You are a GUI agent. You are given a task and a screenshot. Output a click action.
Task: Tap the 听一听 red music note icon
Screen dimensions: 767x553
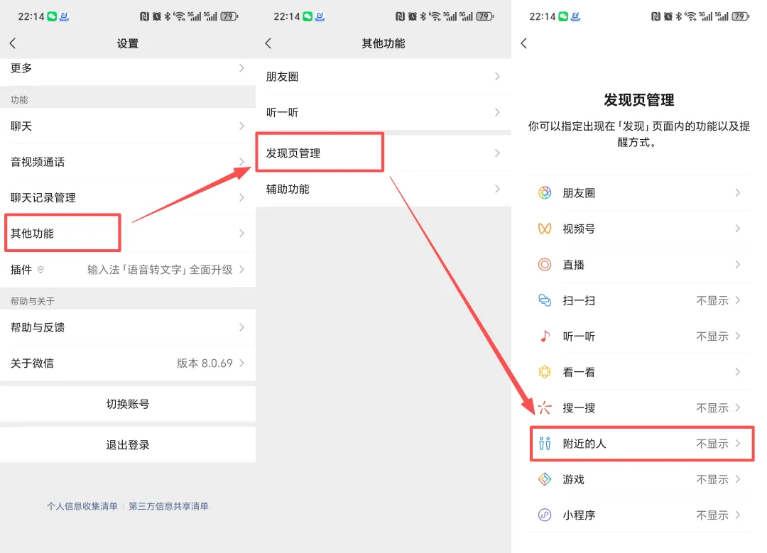[x=545, y=336]
